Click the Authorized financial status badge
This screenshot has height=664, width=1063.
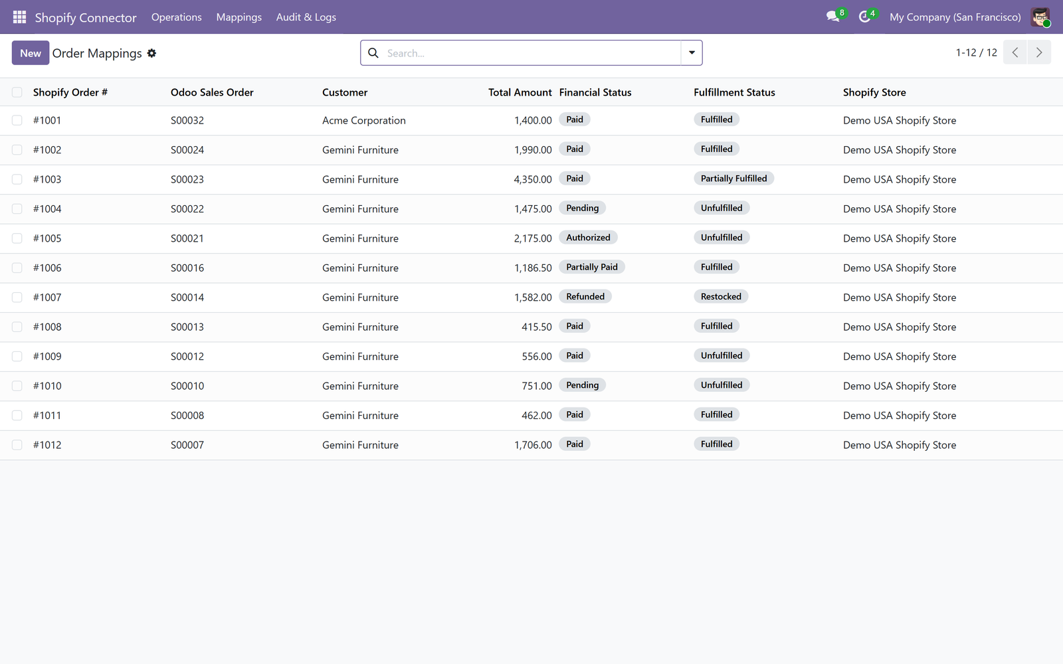point(588,238)
